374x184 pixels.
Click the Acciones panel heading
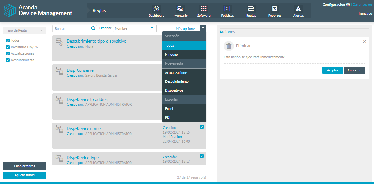click(227, 32)
